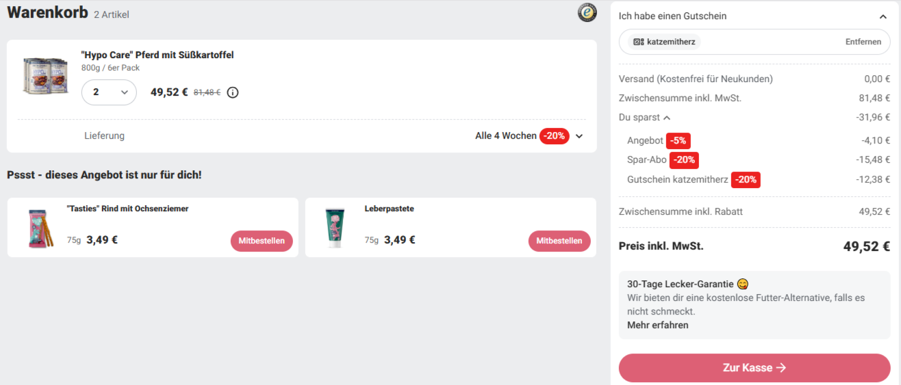Add Tasties Rind with Mitbestellen
Image resolution: width=901 pixels, height=385 pixels.
pyautogui.click(x=262, y=241)
